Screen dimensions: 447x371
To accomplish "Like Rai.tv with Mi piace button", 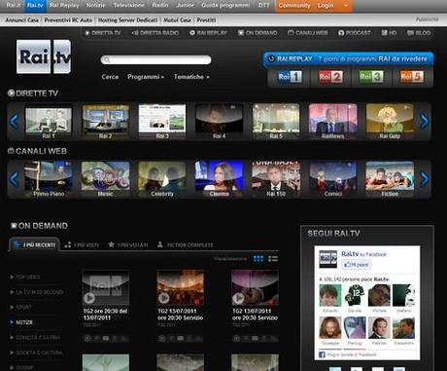I will point(357,265).
